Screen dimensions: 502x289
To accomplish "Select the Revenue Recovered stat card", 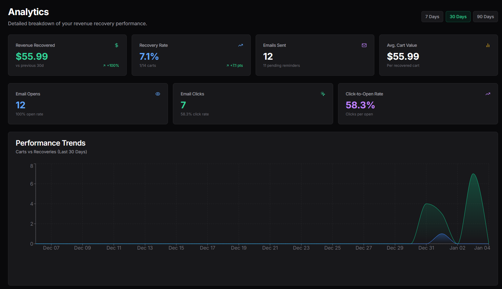I will (x=67, y=55).
